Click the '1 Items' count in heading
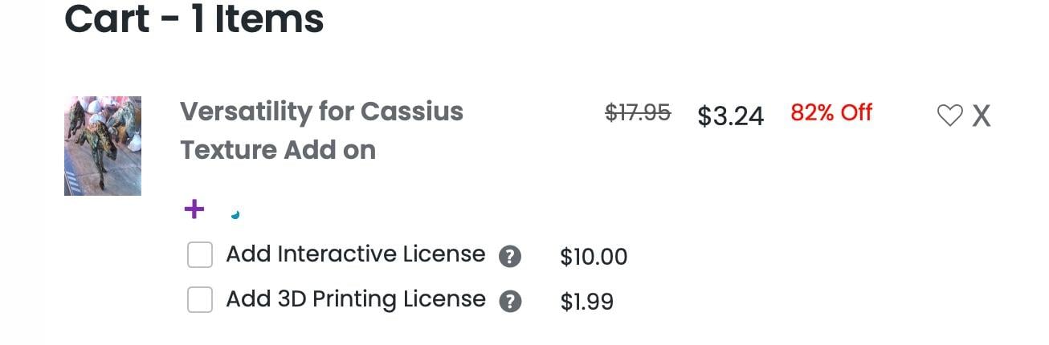This screenshot has width=1049, height=345. pyautogui.click(x=257, y=18)
